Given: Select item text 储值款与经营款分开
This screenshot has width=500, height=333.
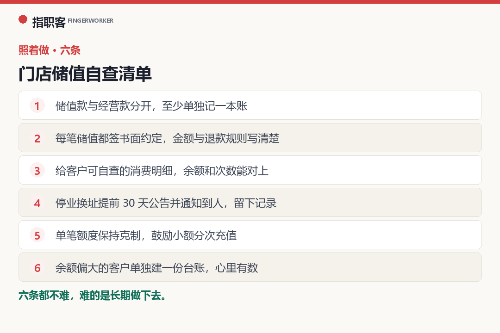Looking at the screenshot, I should [103, 106].
